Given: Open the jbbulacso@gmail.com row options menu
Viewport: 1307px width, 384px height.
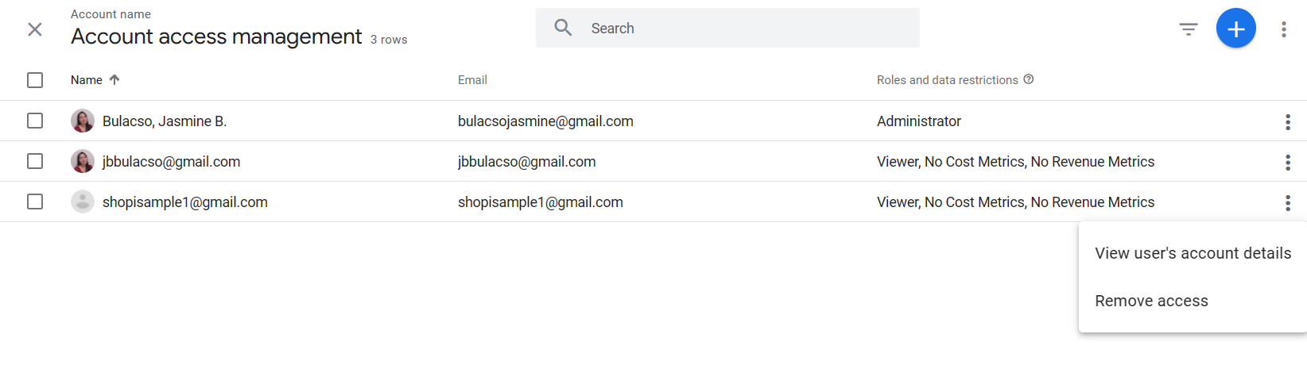Looking at the screenshot, I should coord(1288,163).
